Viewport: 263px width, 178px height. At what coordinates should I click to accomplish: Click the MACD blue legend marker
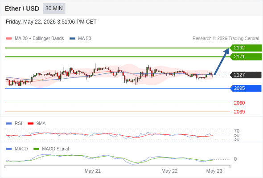pyautogui.click(x=9, y=149)
